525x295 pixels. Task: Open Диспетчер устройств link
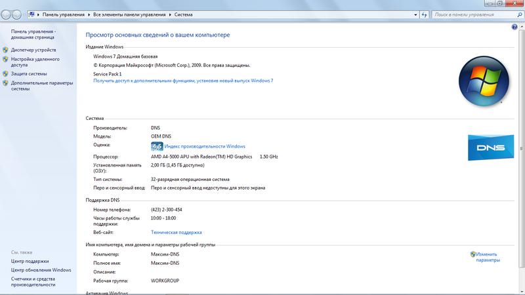tap(33, 50)
